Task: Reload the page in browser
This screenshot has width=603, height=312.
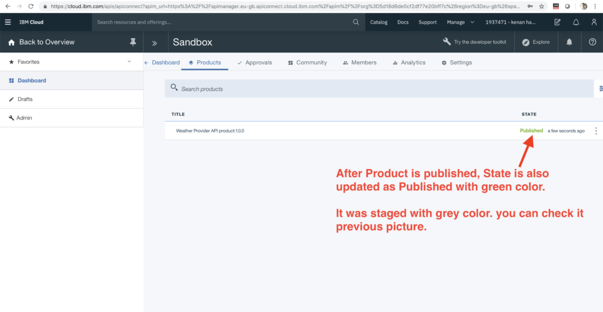Action: (31, 6)
